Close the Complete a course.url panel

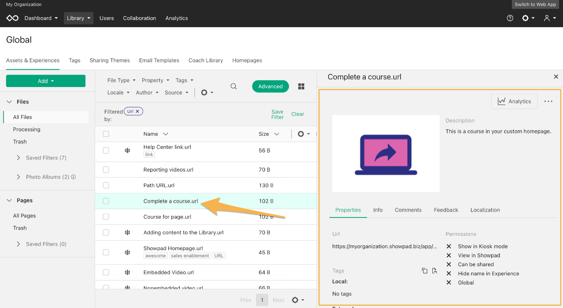coord(556,77)
